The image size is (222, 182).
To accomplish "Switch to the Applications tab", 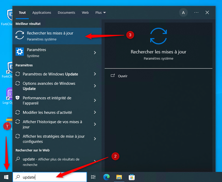I will coord(42,12).
